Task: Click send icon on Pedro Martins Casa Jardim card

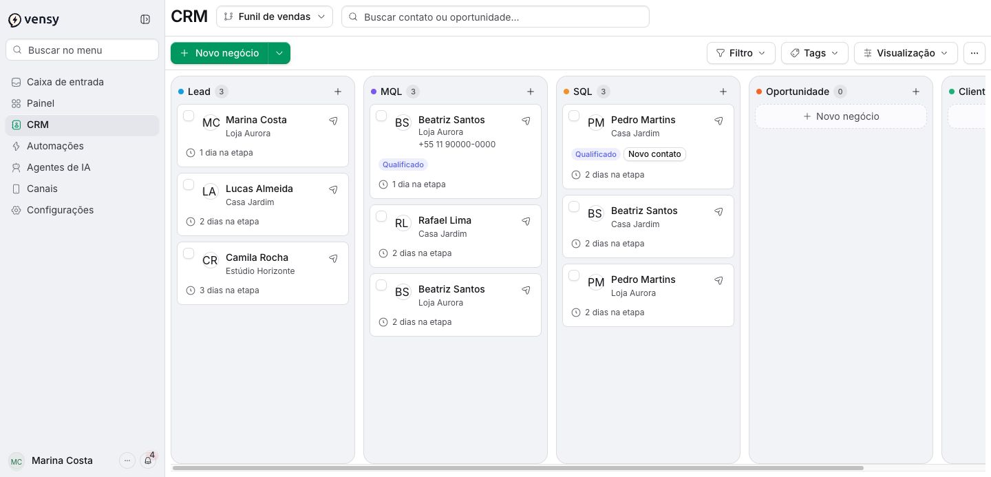Action: 718,120
